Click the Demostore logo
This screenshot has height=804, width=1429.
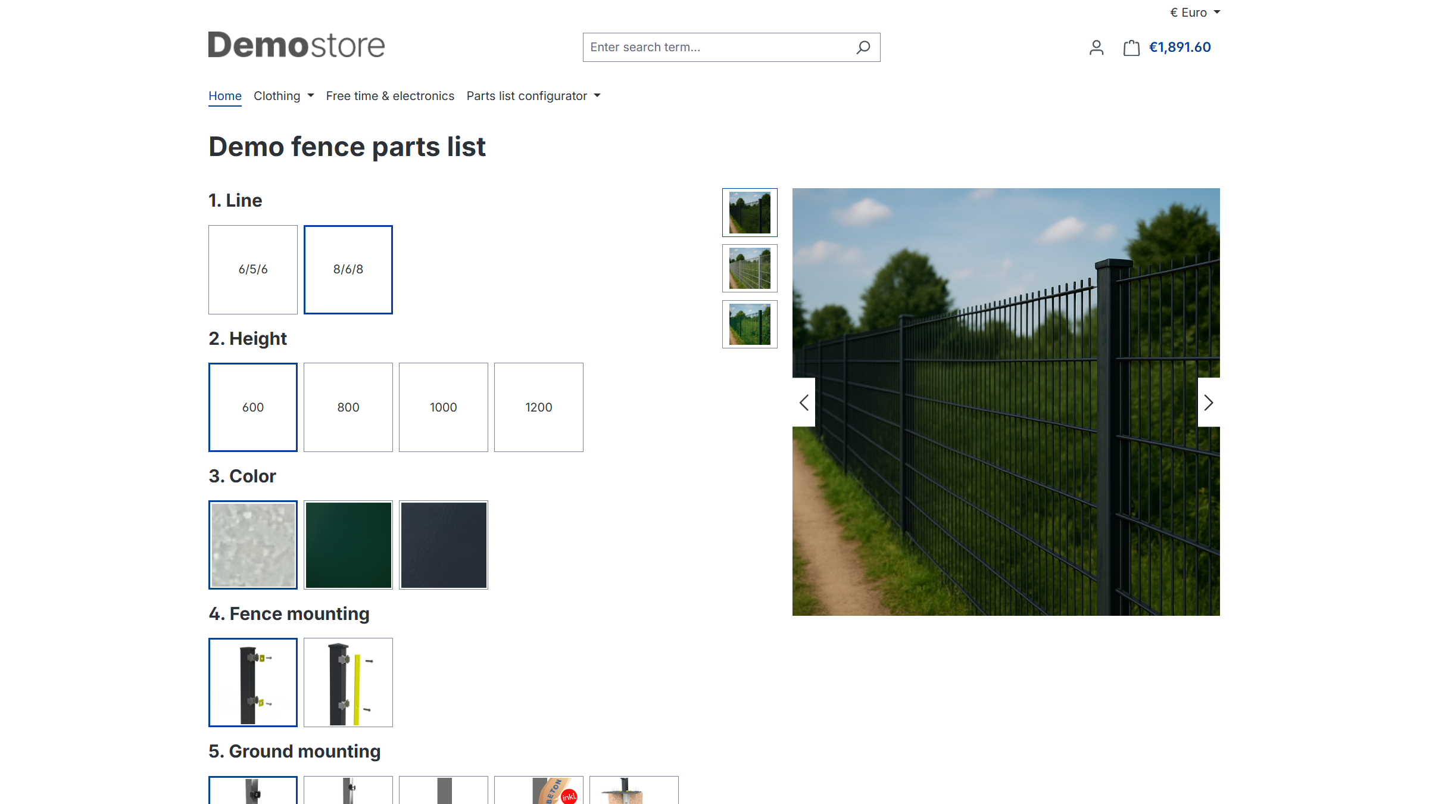[x=297, y=45]
